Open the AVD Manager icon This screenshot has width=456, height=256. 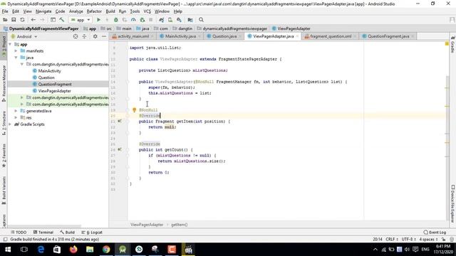click(x=170, y=20)
